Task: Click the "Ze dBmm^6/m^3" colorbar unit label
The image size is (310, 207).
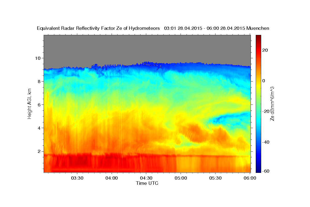Action: 272,103
